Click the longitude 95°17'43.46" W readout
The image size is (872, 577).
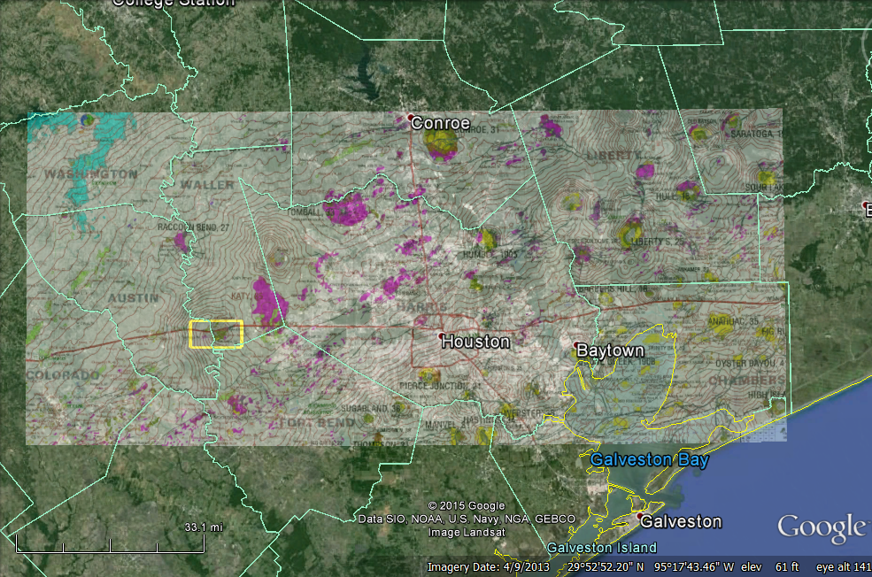[694, 567]
